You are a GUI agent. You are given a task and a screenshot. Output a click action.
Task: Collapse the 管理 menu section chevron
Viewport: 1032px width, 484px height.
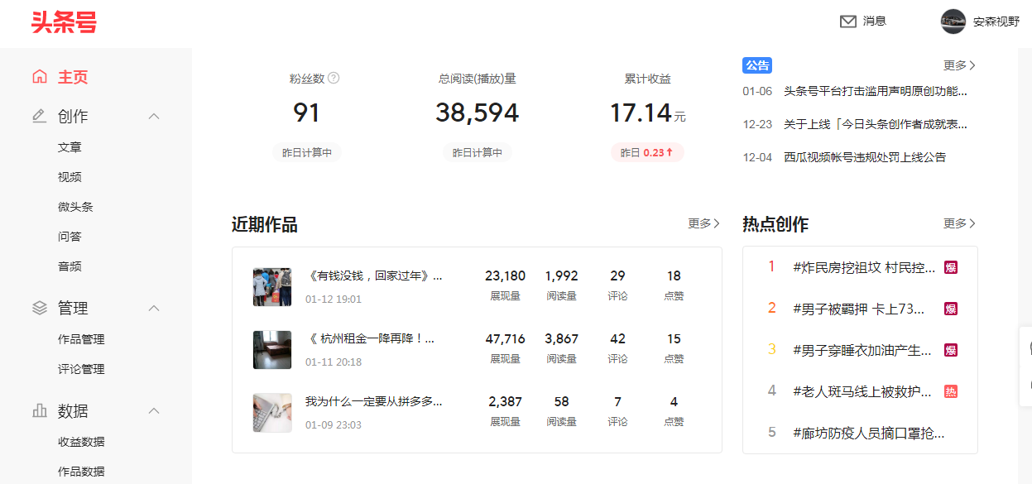154,309
